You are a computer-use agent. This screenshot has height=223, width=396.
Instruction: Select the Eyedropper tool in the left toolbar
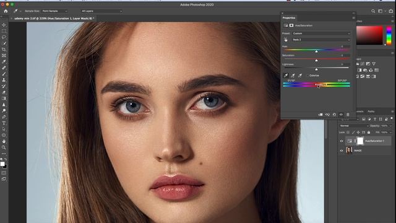4,62
